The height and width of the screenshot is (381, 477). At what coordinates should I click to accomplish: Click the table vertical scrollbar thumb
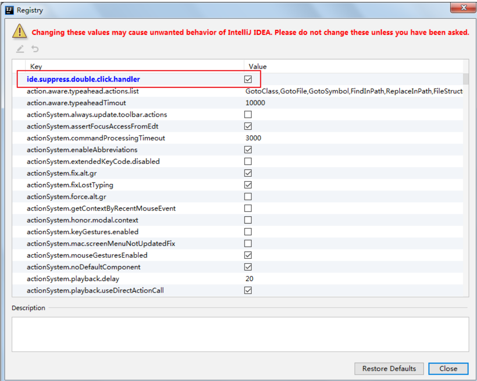click(466, 79)
